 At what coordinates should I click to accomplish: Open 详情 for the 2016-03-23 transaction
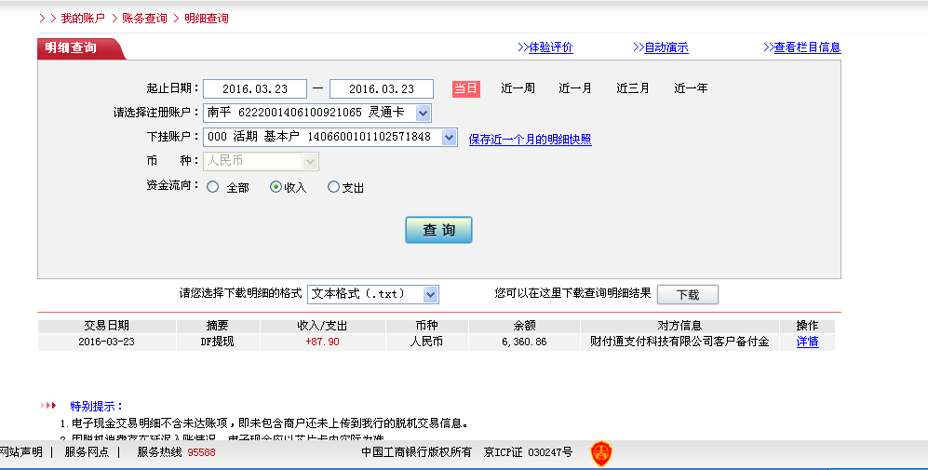click(x=807, y=342)
